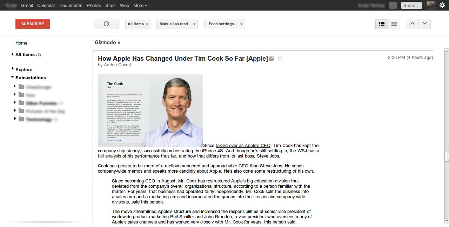This screenshot has width=449, height=227.
Task: Select list view mode
Action: click(x=382, y=24)
